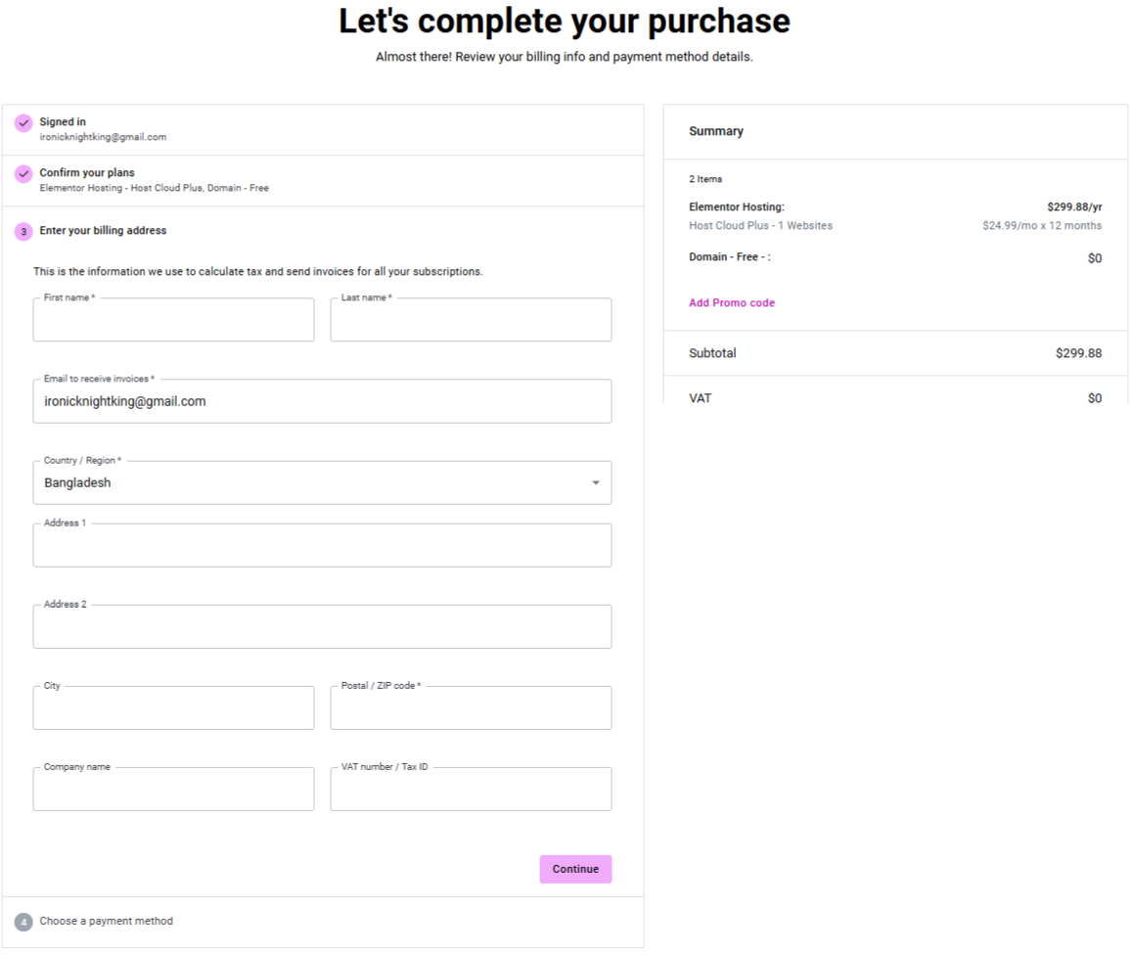Focus the Last name field
The image size is (1132, 955).
(x=471, y=320)
